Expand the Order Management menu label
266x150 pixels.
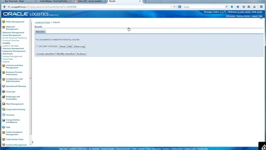pyautogui.click(x=15, y=22)
